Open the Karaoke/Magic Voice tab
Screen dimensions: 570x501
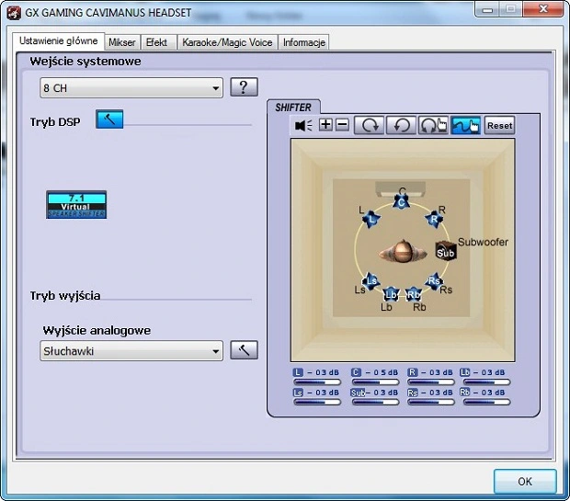(x=227, y=42)
